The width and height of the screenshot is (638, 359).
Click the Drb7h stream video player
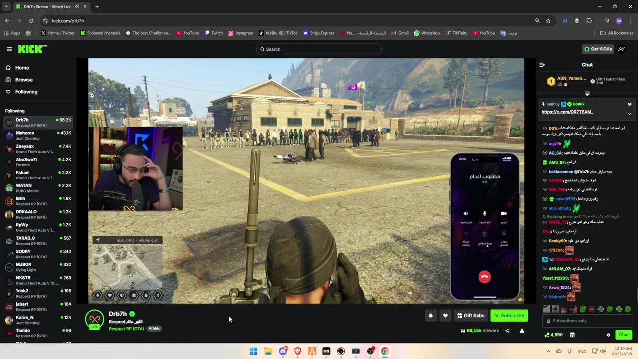click(x=306, y=180)
